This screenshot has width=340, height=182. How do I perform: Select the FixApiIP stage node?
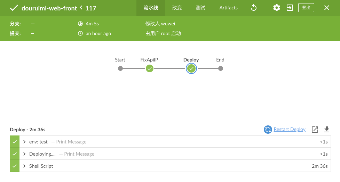click(x=149, y=68)
